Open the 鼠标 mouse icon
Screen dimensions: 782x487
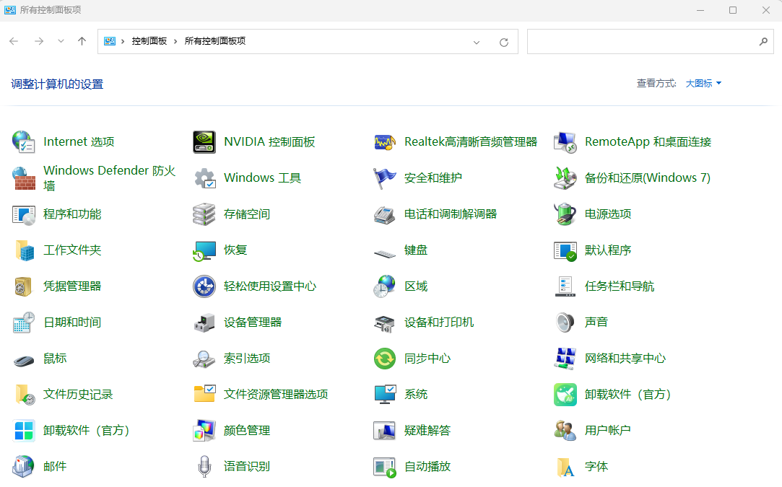point(23,360)
